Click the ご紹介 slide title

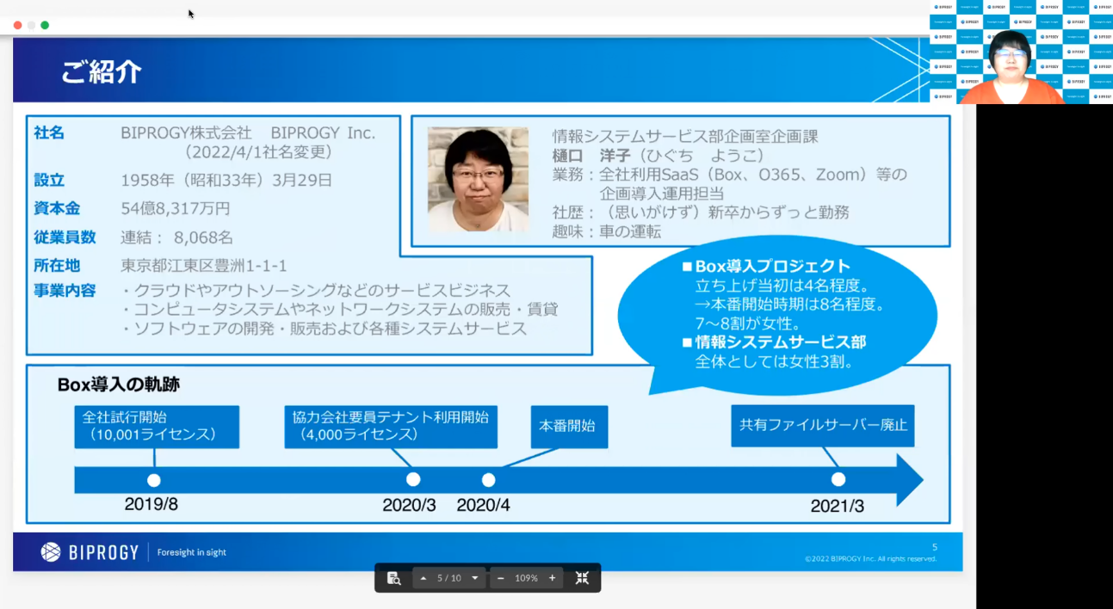tap(102, 71)
